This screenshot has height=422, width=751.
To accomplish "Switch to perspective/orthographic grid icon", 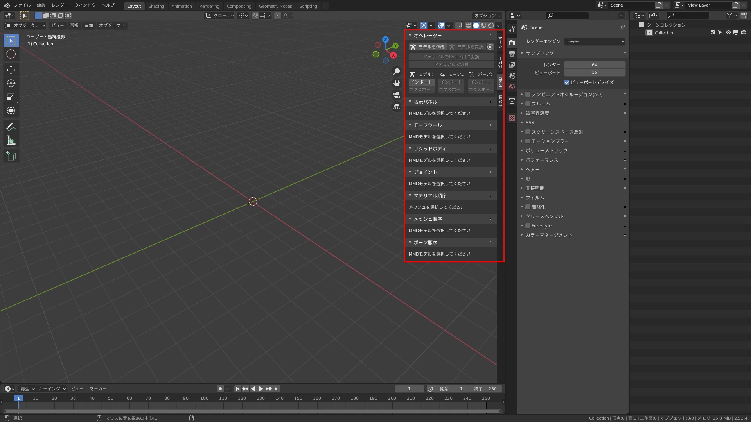I will click(x=397, y=107).
